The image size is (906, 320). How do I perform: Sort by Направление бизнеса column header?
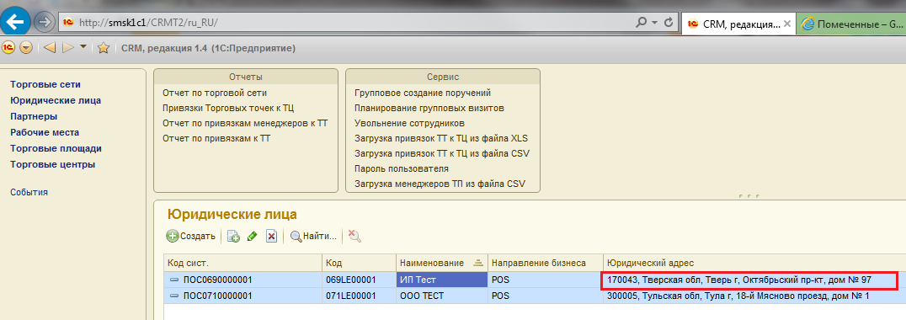(x=546, y=263)
